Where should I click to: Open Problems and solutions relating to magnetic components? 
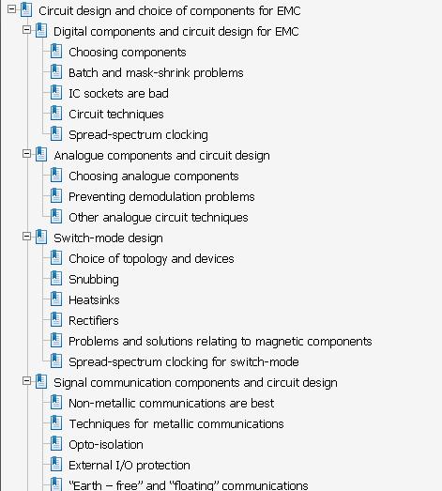click(x=220, y=342)
